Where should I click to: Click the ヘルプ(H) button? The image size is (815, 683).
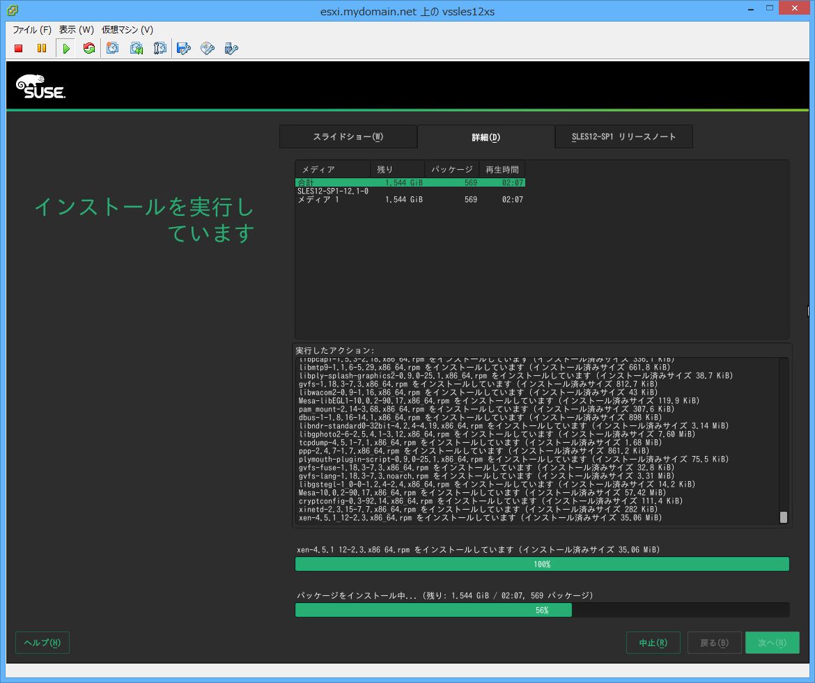pos(42,643)
